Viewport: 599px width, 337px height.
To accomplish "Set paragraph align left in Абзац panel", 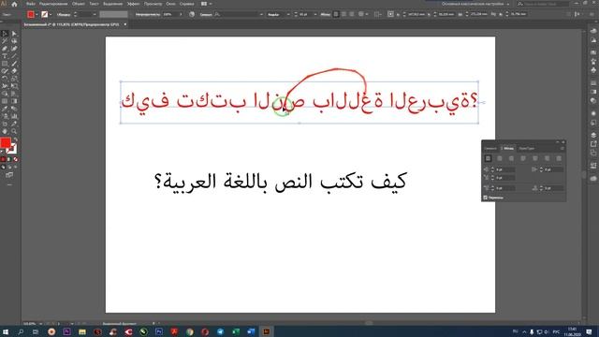I will coord(488,158).
